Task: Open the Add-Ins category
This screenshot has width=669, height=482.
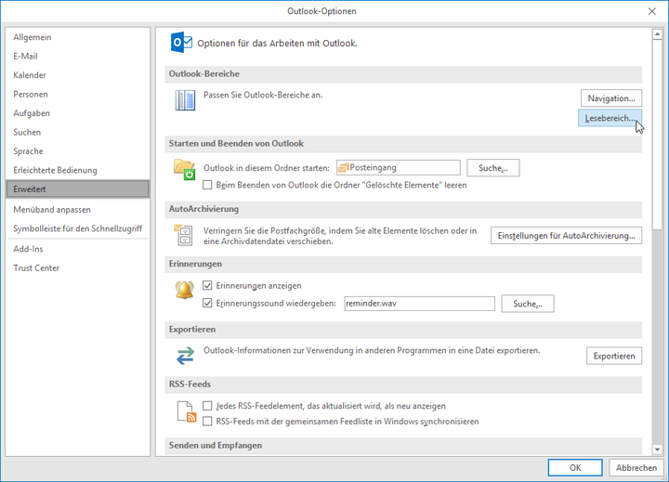Action: click(78, 249)
